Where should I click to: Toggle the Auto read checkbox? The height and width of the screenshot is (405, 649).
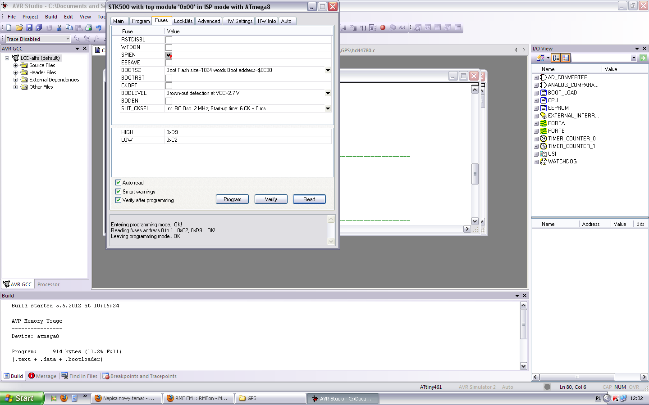point(119,183)
